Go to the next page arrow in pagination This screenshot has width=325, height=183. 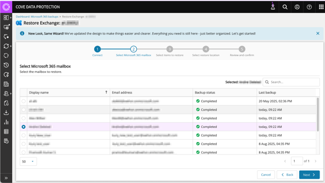(x=315, y=161)
